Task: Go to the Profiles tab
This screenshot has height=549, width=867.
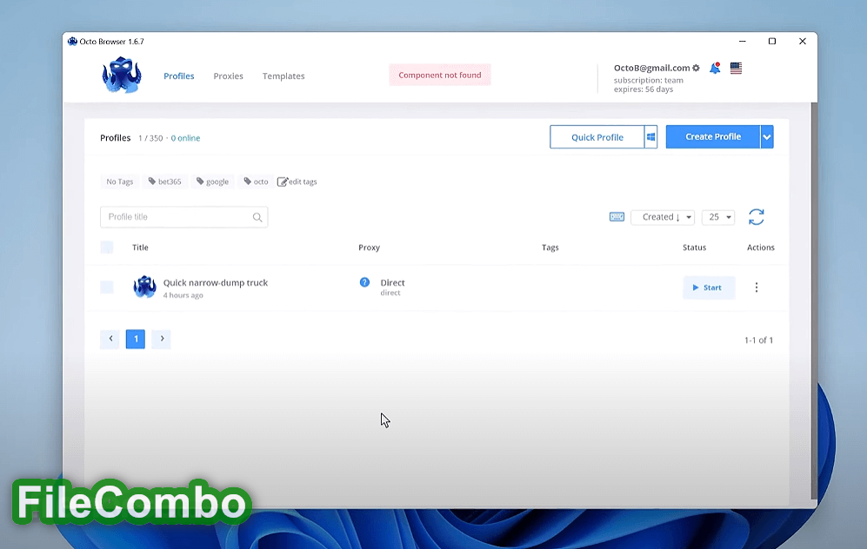Action: pyautogui.click(x=178, y=76)
